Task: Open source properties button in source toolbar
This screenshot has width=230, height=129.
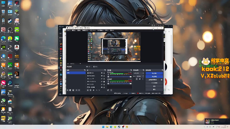Action: click(x=88, y=67)
